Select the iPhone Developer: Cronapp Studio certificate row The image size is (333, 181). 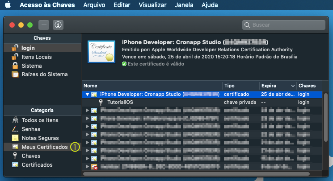pyautogui.click(x=202, y=94)
